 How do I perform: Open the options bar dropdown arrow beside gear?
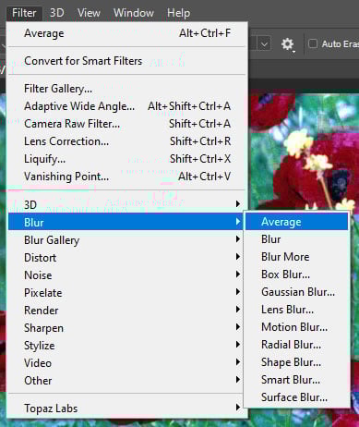point(264,44)
